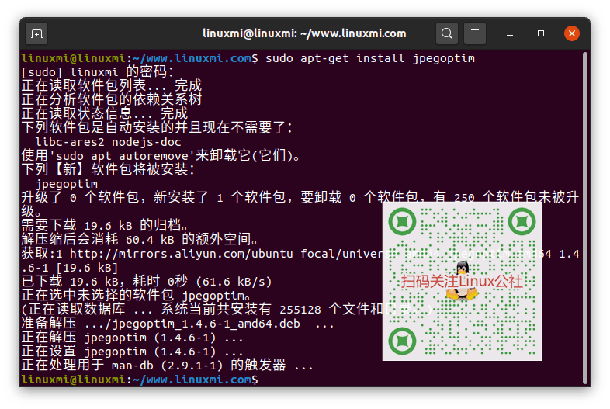Viewport: 610px width, 409px height.
Task: Click the final command prompt line
Action: click(x=140, y=380)
